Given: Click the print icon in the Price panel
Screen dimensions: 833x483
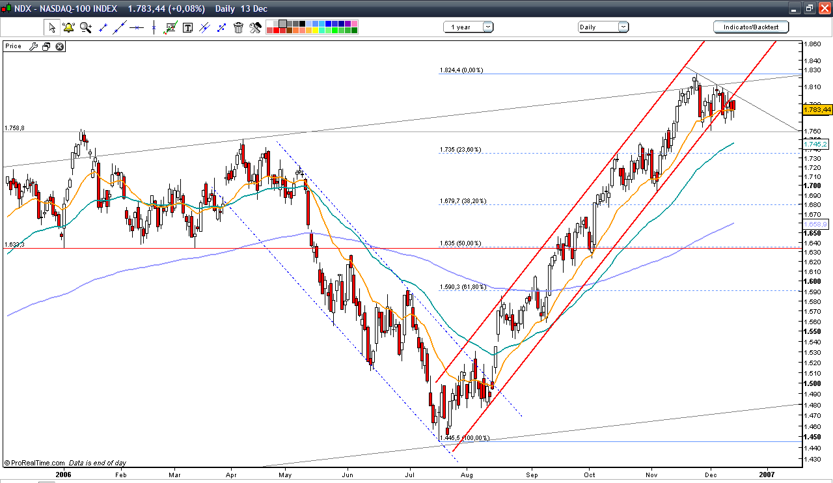Looking at the screenshot, I should click(46, 46).
